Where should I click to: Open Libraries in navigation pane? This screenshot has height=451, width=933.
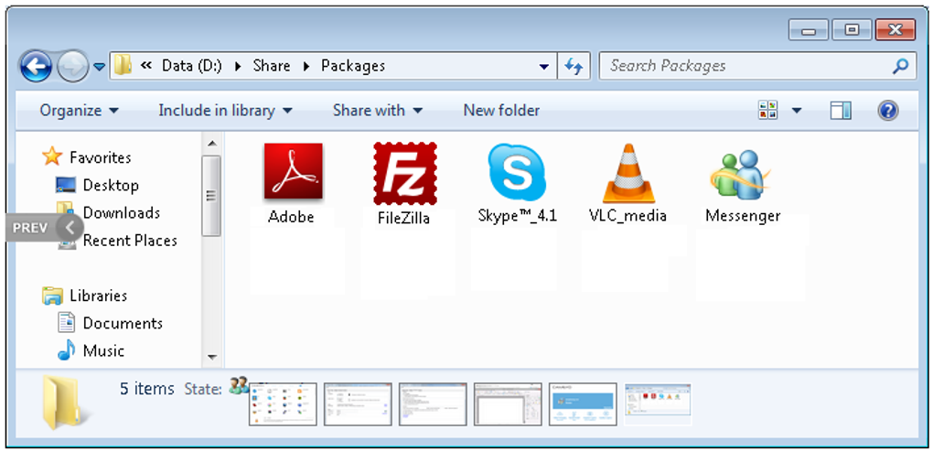pyautogui.click(x=98, y=295)
